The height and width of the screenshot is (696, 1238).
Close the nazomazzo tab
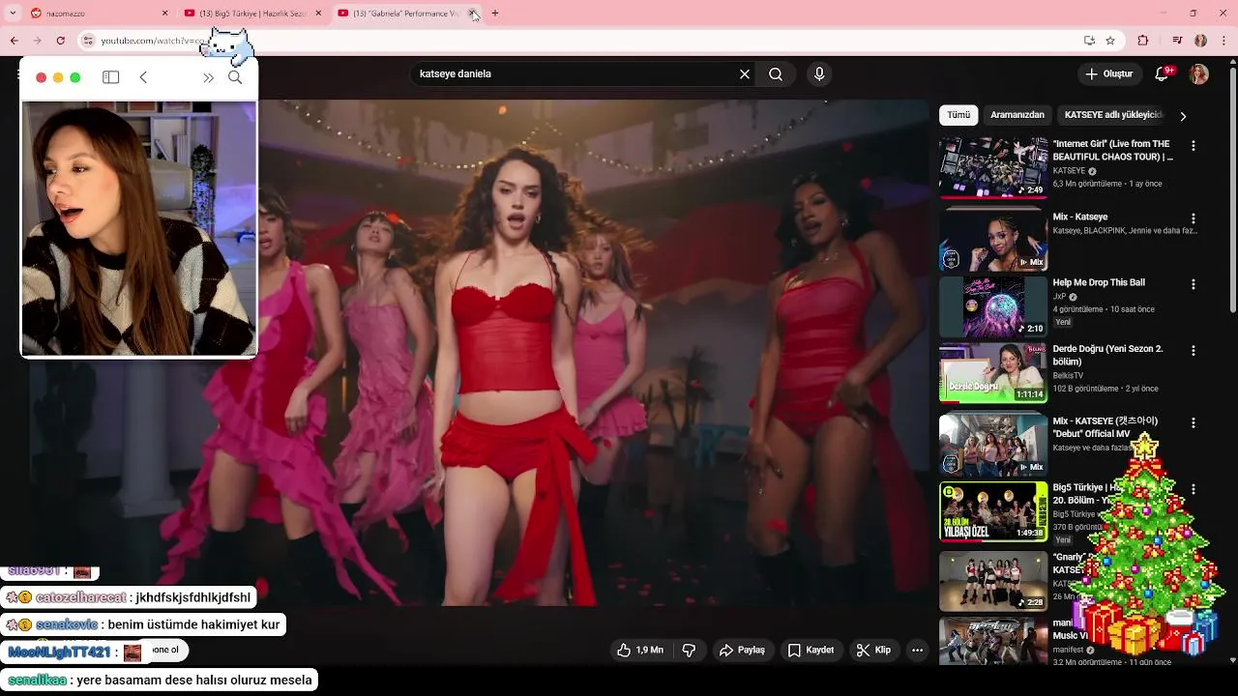(164, 14)
